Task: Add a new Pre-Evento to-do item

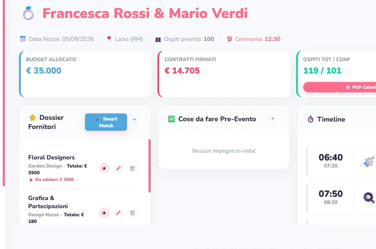Action: (x=273, y=118)
